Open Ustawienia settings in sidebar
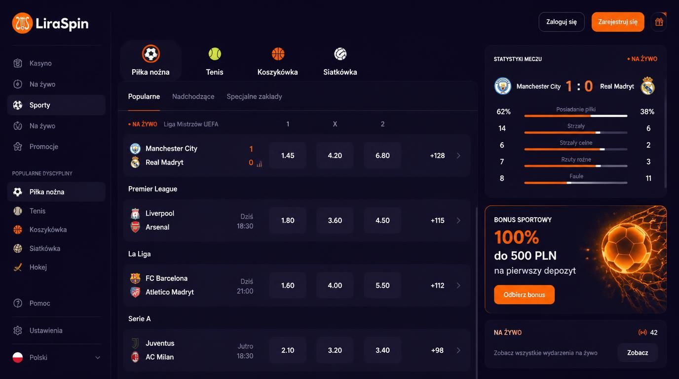Image resolution: width=679 pixels, height=379 pixels. pos(56,331)
